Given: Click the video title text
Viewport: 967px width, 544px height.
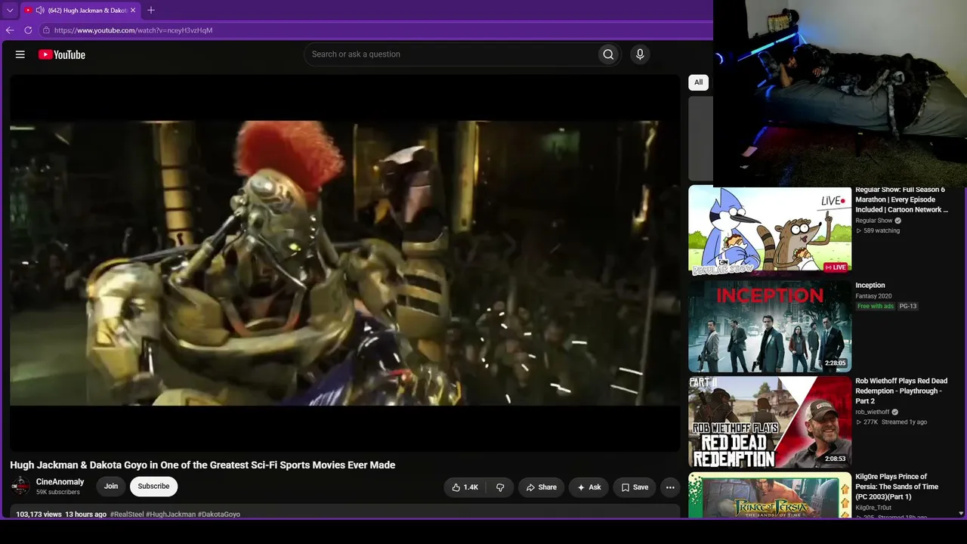Looking at the screenshot, I should pos(202,465).
